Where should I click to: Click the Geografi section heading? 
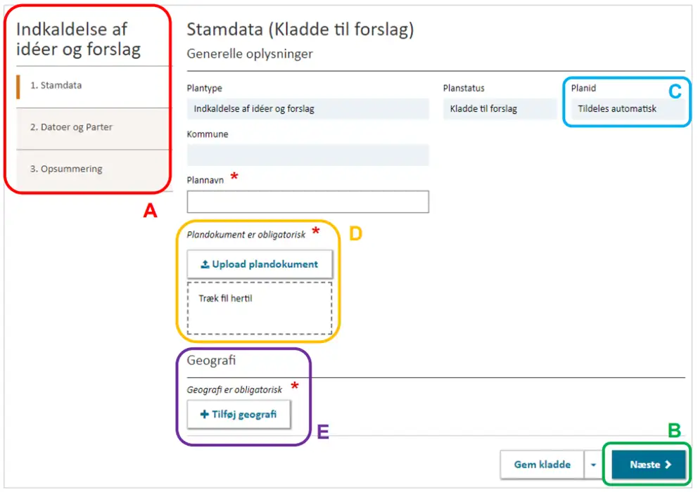211,360
